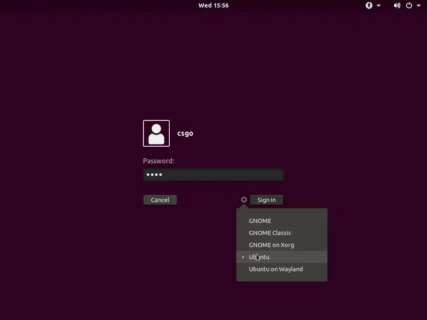The image size is (427, 320).
Task: Open the accessibility menu icon
Action: click(x=369, y=5)
